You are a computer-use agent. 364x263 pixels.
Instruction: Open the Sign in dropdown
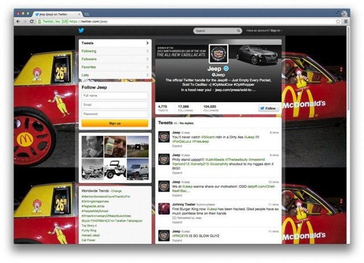pyautogui.click(x=276, y=31)
